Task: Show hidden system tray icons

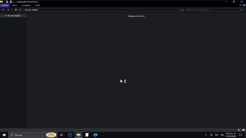Action: click(x=206, y=135)
